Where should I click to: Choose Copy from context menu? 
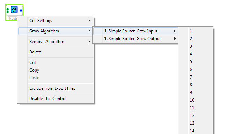tap(56, 70)
